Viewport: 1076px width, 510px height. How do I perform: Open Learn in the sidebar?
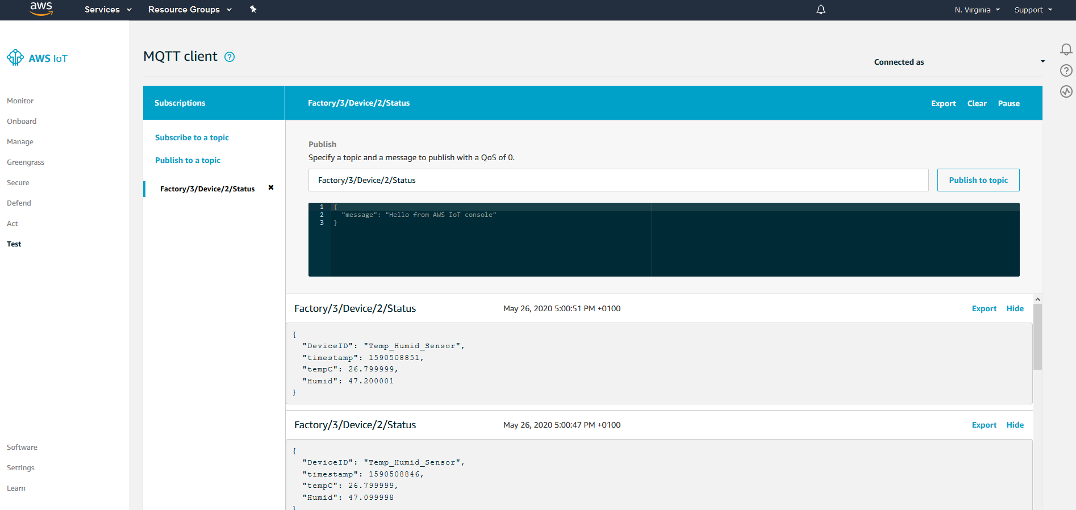16,488
